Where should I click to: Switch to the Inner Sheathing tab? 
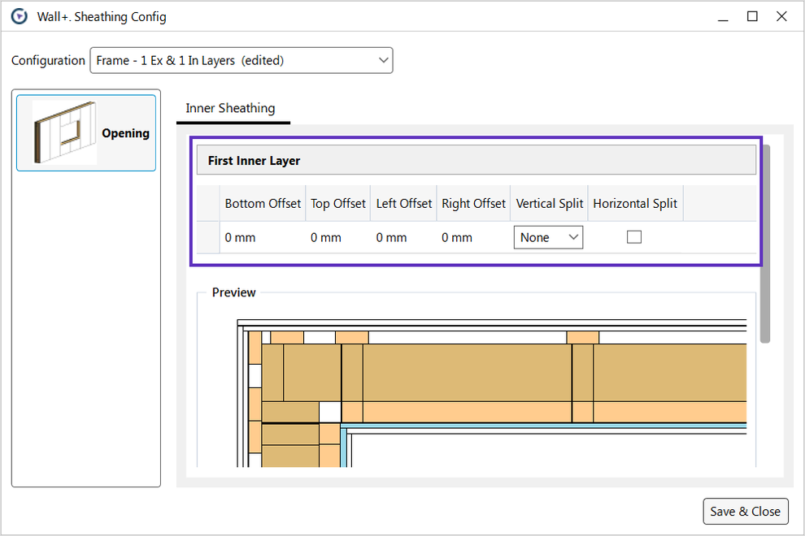[230, 108]
